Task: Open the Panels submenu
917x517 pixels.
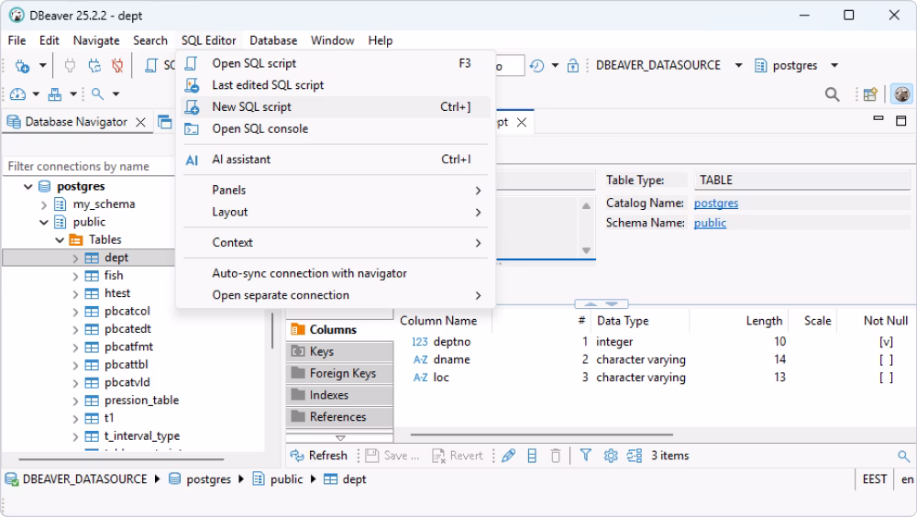Action: tap(335, 190)
